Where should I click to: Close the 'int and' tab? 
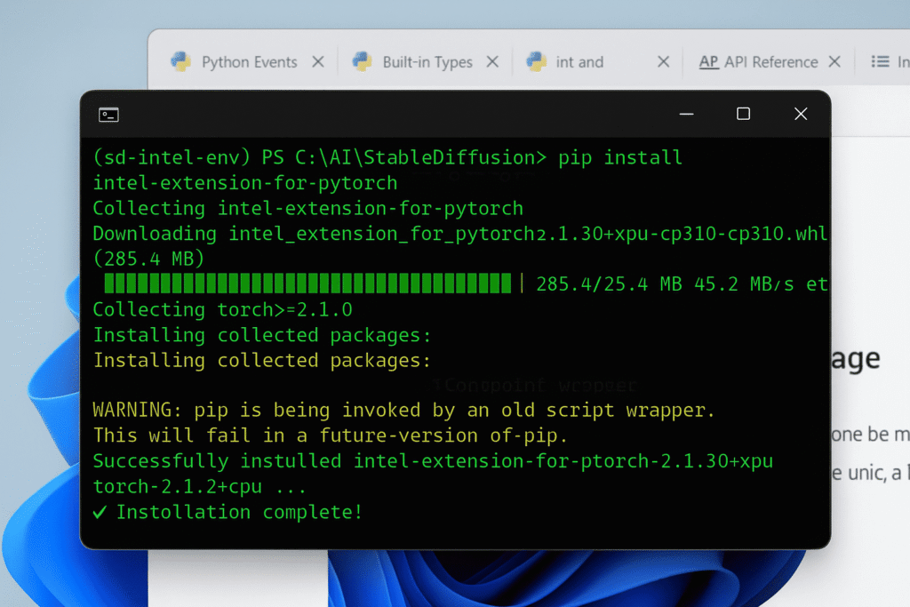point(663,61)
